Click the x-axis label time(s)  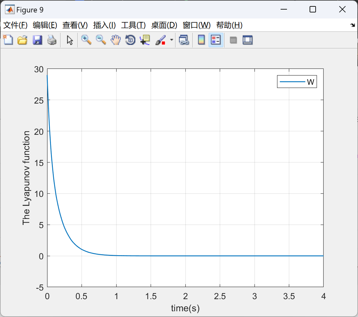click(x=185, y=308)
